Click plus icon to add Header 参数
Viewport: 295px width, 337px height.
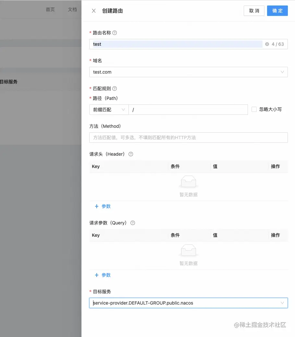click(97, 206)
